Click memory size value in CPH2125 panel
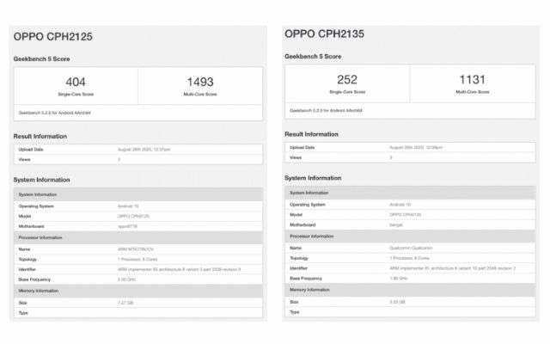This screenshot has height=344, width=550. click(125, 303)
